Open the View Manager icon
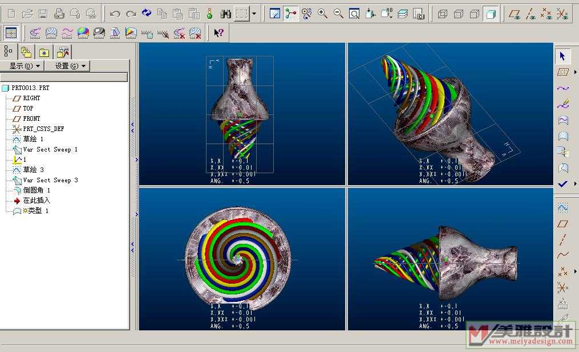This screenshot has width=579, height=352. point(418,14)
